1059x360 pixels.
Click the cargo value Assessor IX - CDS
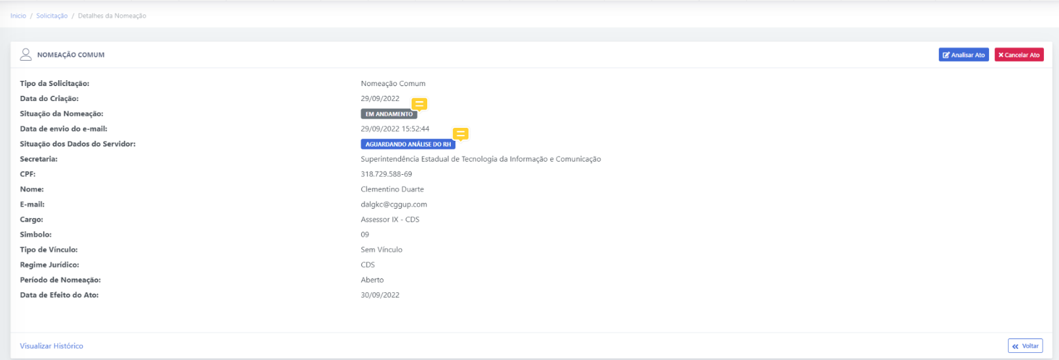click(390, 219)
